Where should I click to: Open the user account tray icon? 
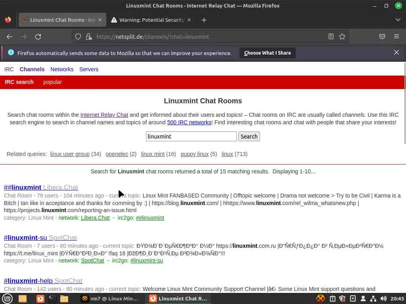pos(363,298)
